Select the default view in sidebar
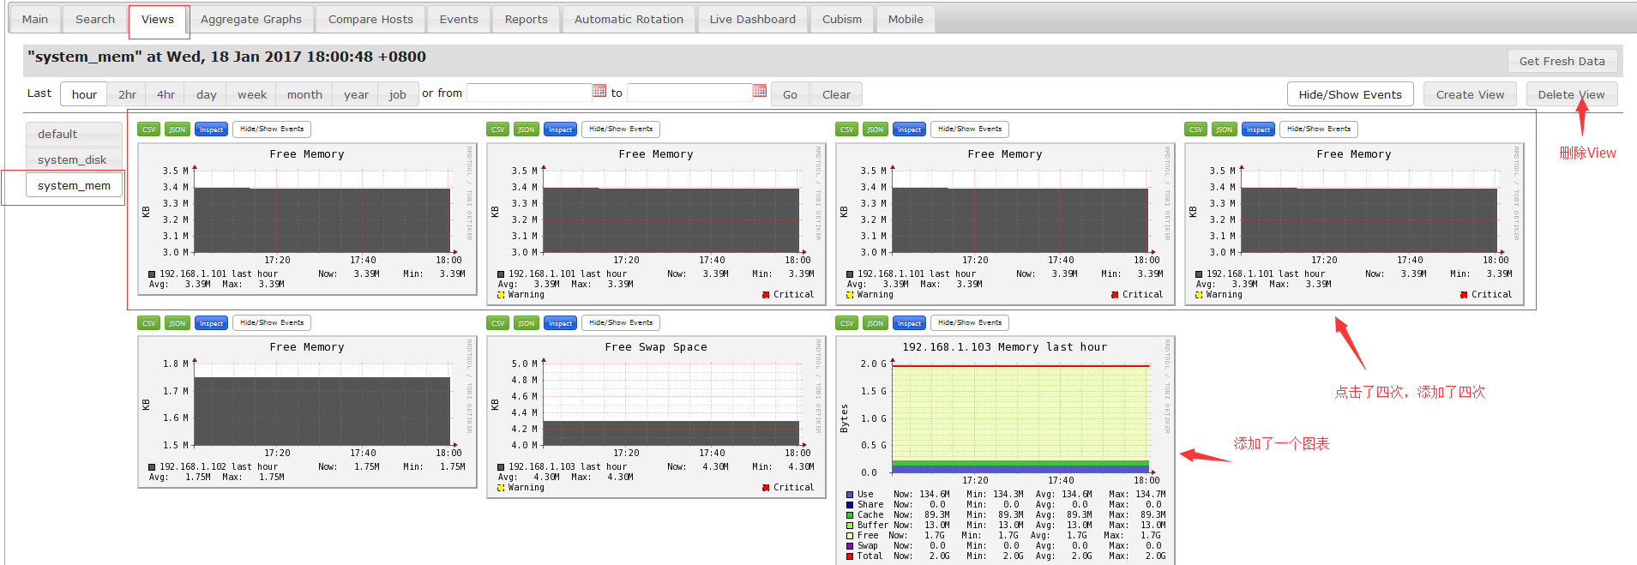Screen dimensions: 1637x565 [73, 134]
